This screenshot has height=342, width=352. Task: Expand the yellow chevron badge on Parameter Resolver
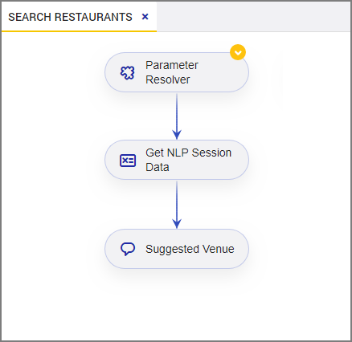pyautogui.click(x=238, y=52)
